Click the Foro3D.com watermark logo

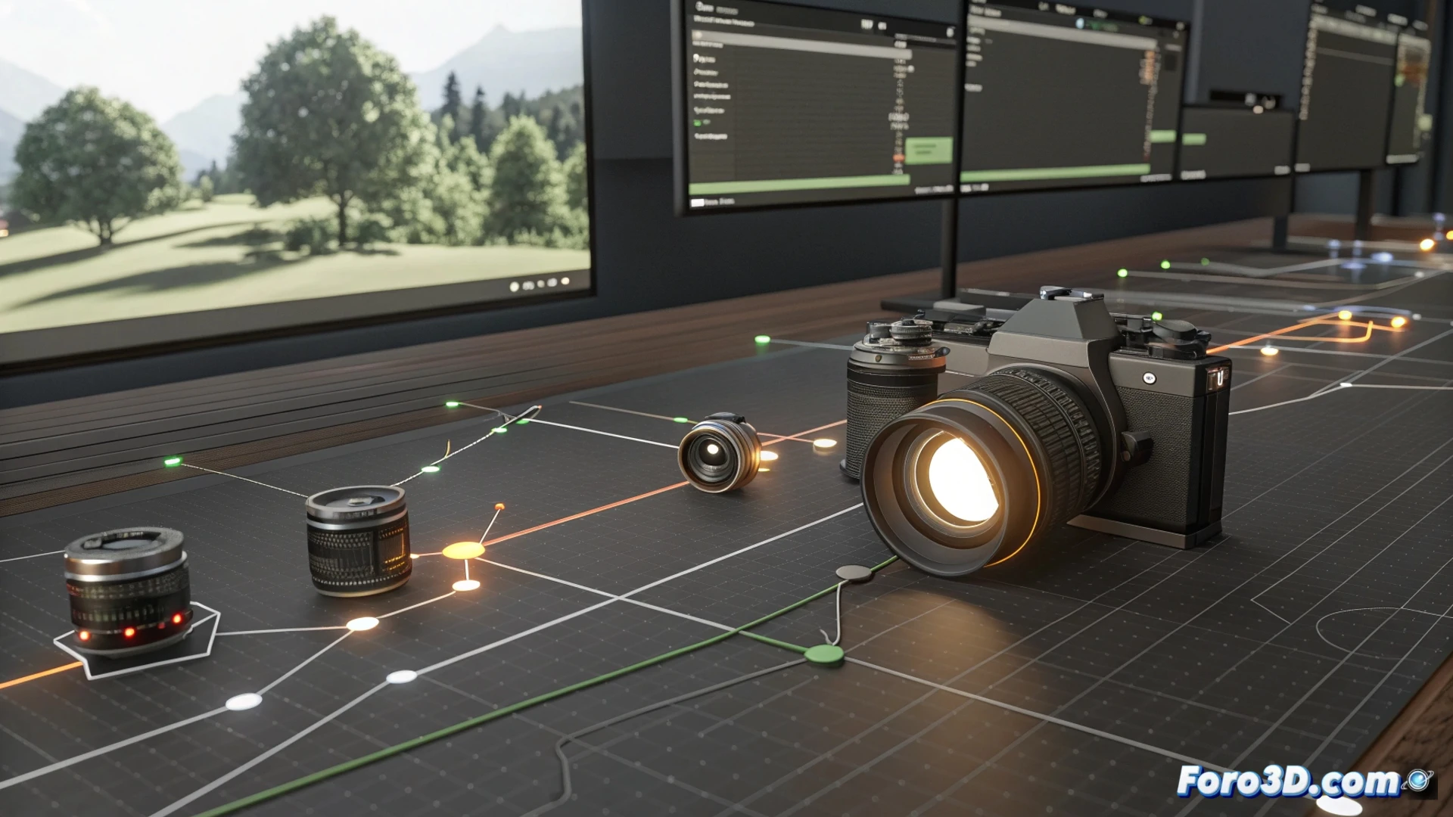(x=1288, y=781)
